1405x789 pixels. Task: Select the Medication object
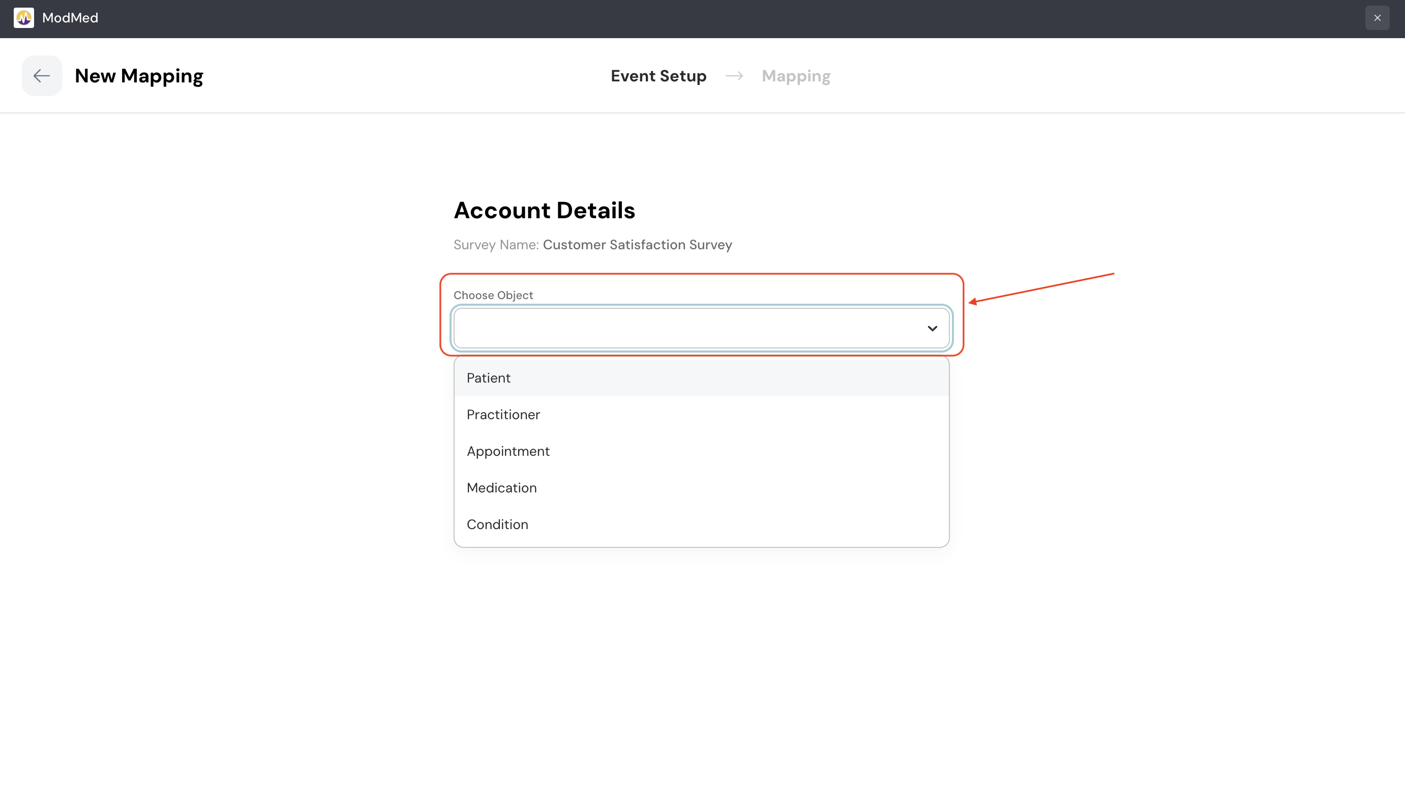pyautogui.click(x=501, y=487)
